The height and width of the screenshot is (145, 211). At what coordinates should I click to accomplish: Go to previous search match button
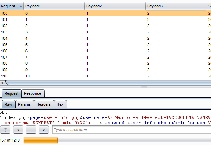[18, 130]
